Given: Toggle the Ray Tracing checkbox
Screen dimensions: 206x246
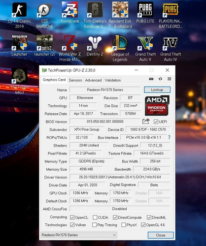Looking at the screenshot, I should coord(95,225).
